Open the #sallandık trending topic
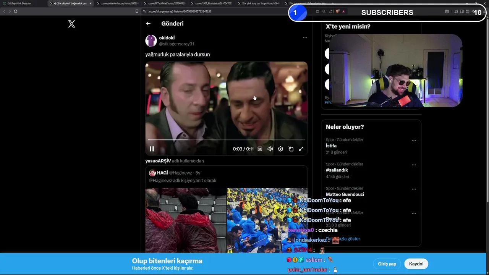Image resolution: width=489 pixels, height=275 pixels. pyautogui.click(x=337, y=170)
